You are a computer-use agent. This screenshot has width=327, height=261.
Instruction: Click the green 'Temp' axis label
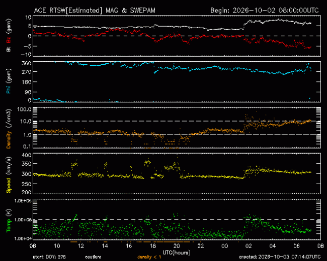pyautogui.click(x=9, y=226)
